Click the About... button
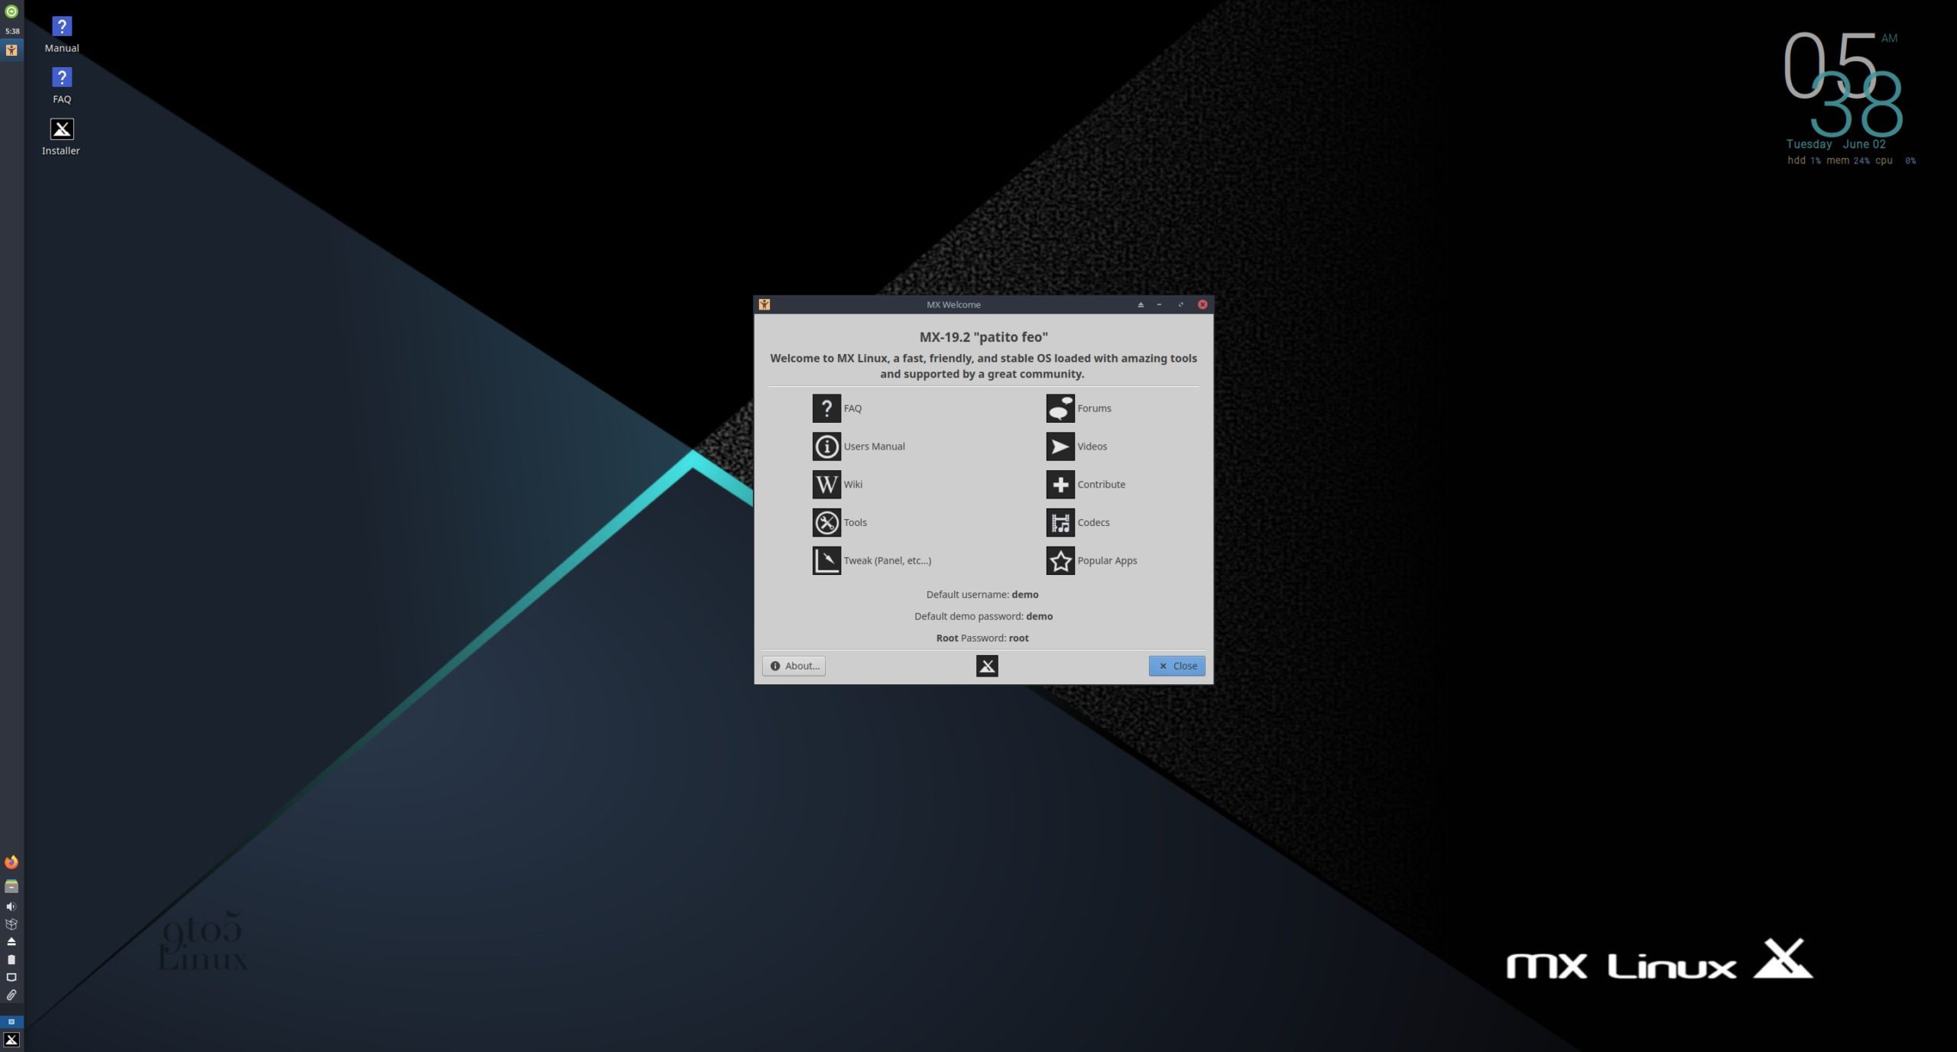This screenshot has width=1957, height=1052. (x=794, y=666)
